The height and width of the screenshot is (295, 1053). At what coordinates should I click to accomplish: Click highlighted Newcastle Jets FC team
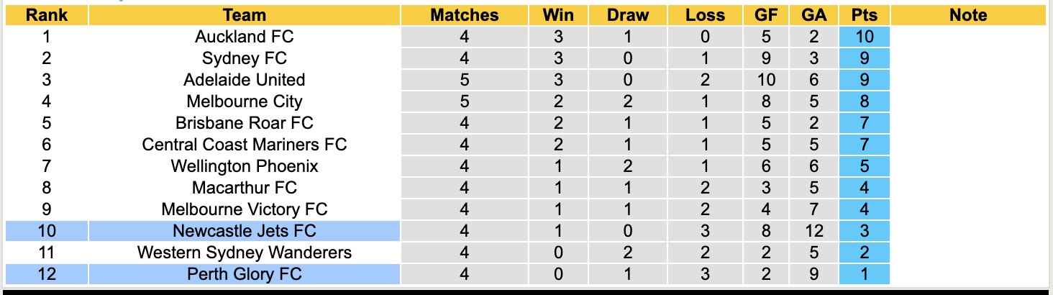point(244,231)
